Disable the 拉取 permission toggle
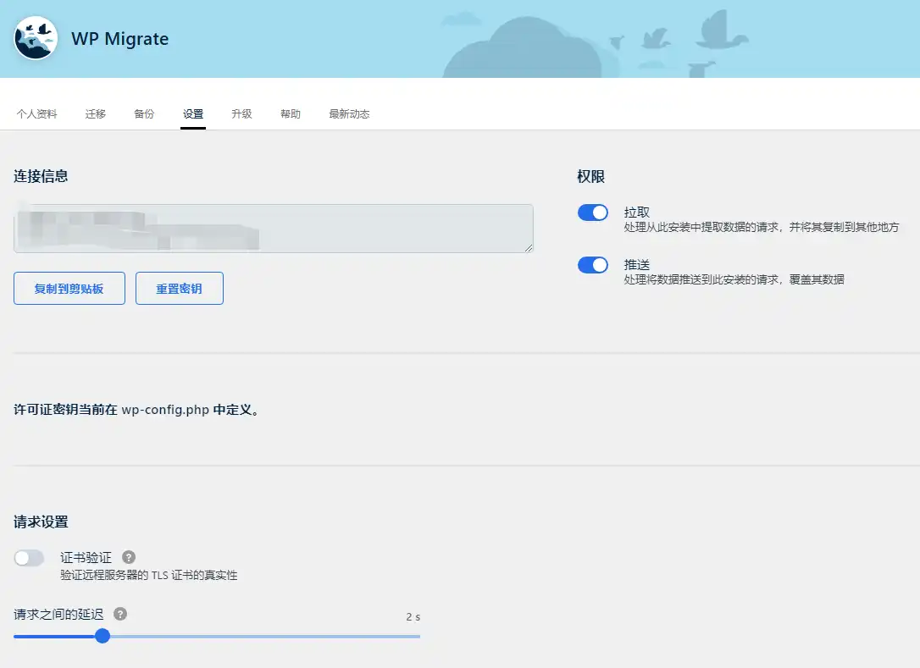 592,213
